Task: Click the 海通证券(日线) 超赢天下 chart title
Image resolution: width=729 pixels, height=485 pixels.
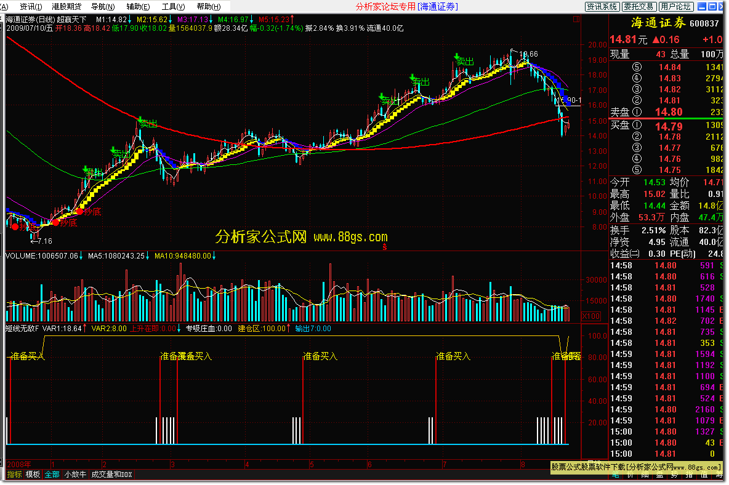Action: [x=46, y=20]
